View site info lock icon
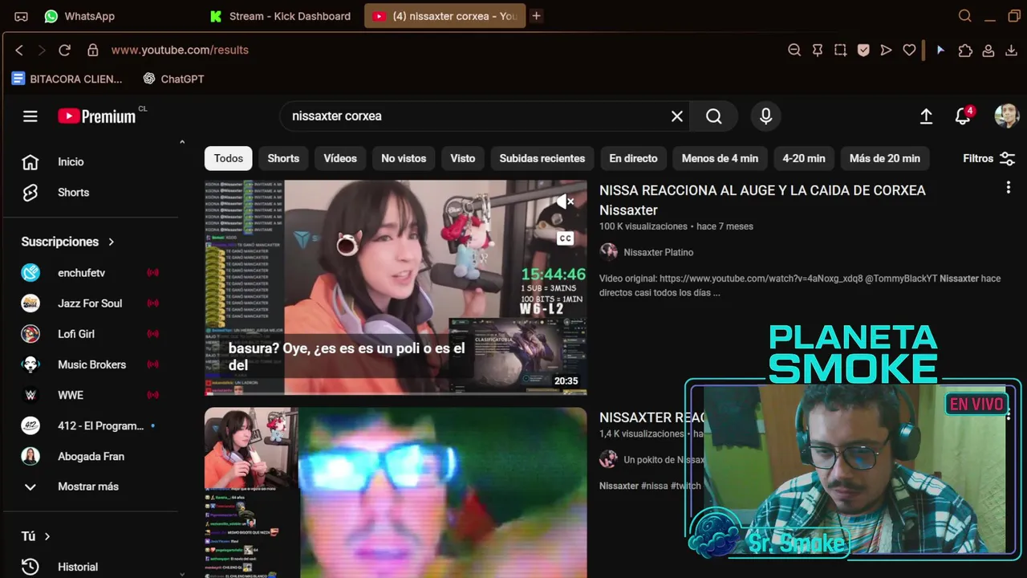Viewport: 1027px width, 578px height. tap(93, 50)
